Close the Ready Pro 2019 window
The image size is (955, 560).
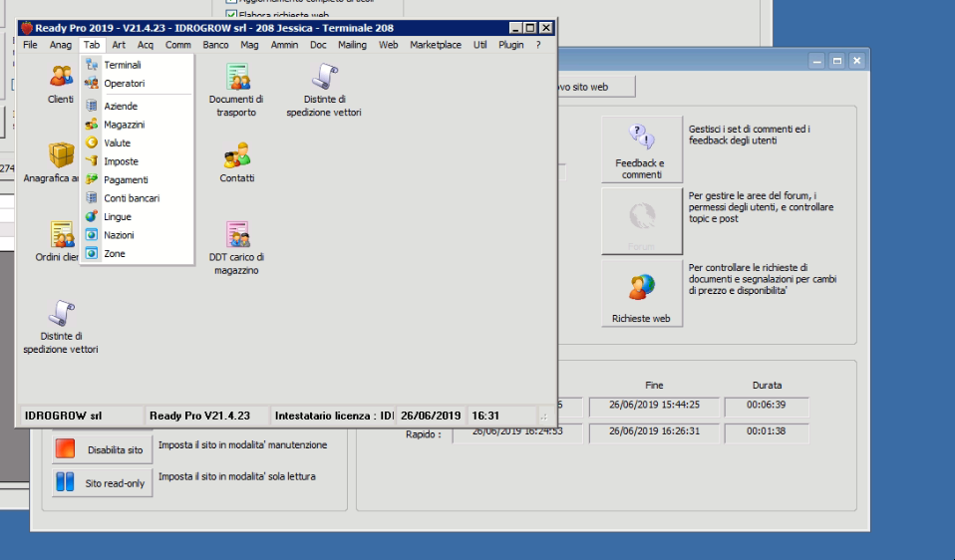coord(546,28)
